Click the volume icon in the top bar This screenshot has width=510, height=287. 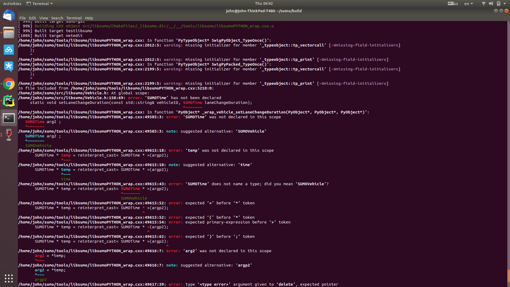tap(491, 3)
